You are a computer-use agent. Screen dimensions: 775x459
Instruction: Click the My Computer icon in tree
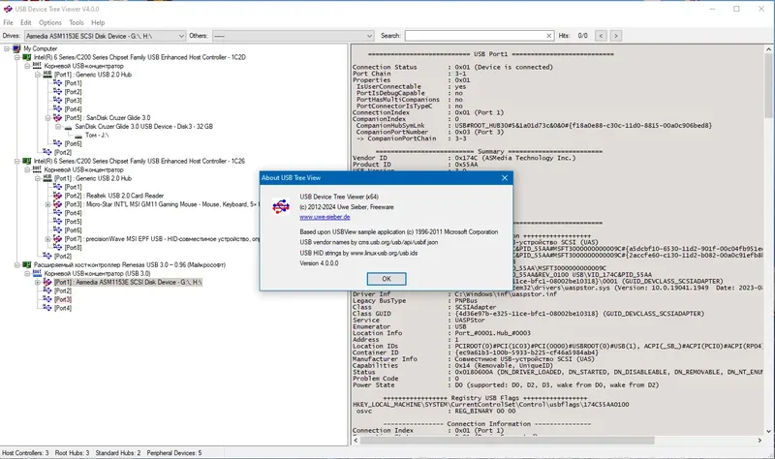point(16,48)
